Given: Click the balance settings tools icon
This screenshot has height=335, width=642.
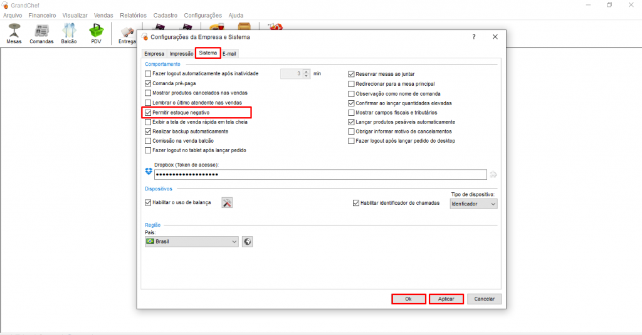Looking at the screenshot, I should pos(227,203).
